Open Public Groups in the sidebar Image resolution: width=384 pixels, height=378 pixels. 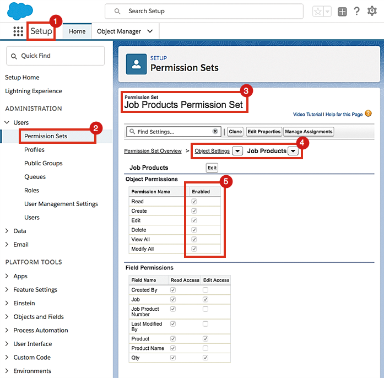tap(44, 163)
